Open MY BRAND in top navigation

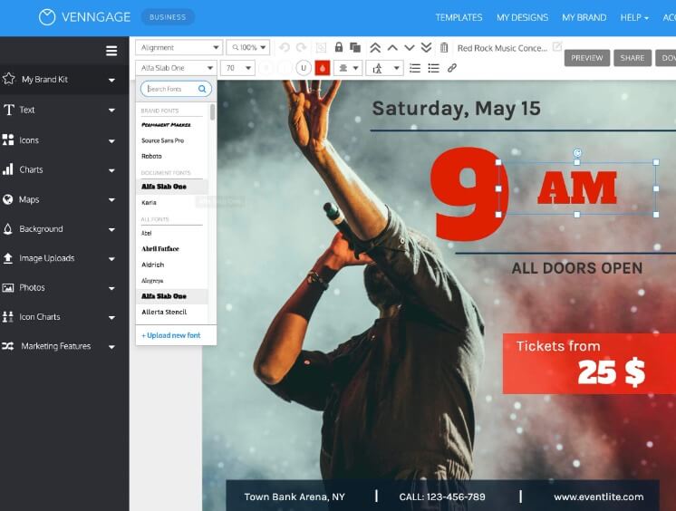click(x=584, y=18)
